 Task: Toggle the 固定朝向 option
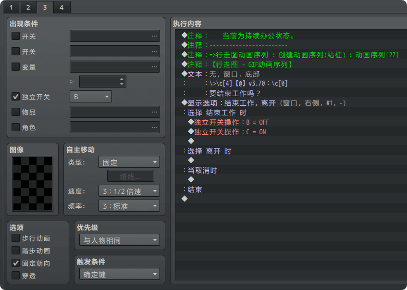point(16,263)
